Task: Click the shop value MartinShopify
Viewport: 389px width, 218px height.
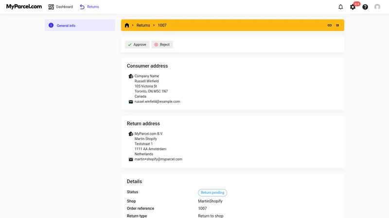Action: point(210,201)
